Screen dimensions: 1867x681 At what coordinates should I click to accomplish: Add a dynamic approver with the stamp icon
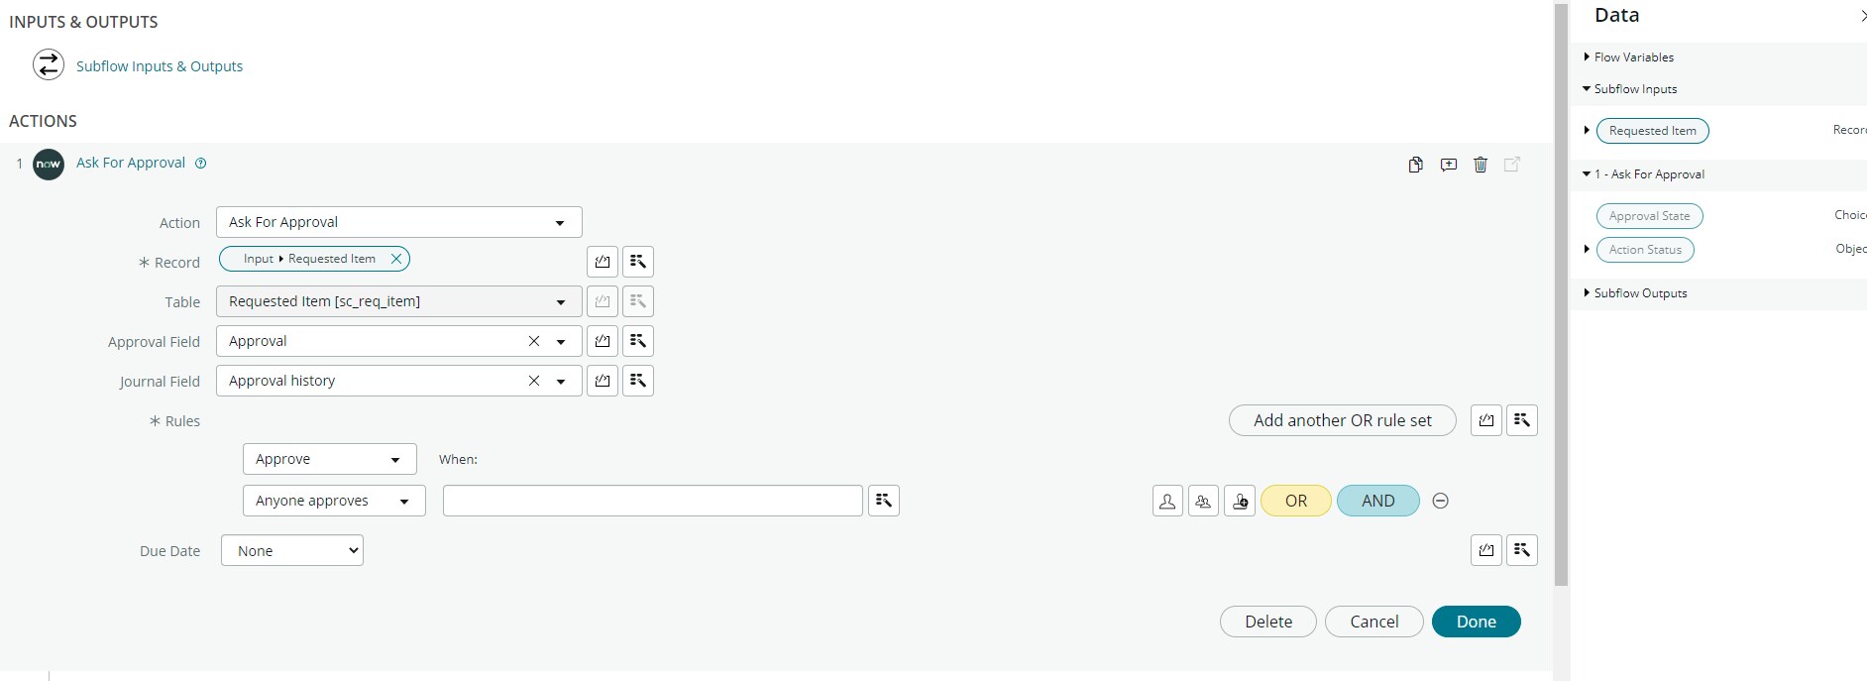click(1239, 501)
